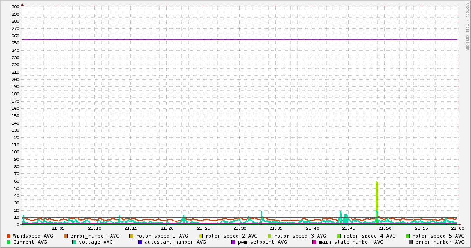The image size is (471, 248).
Task: Click the gray error_number AVG legend swatch
Action: [x=410, y=242]
